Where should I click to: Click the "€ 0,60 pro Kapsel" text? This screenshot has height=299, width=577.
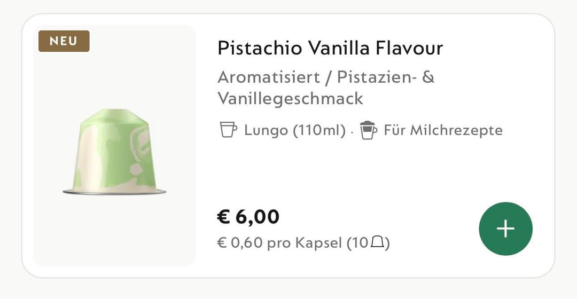[x=279, y=243]
